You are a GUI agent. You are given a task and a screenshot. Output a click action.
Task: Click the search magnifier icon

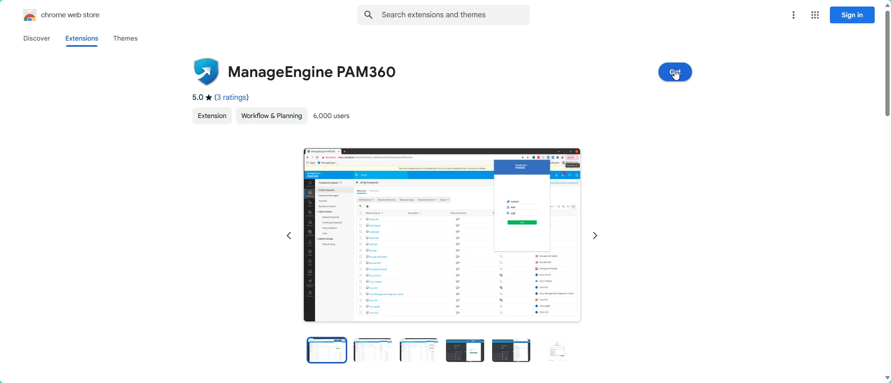point(369,15)
